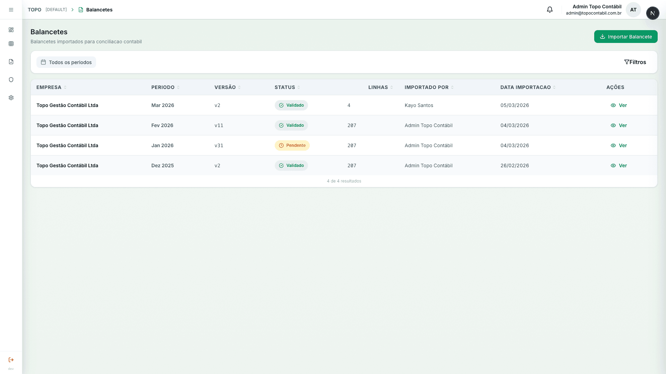Screen dimensions: 666x374
Task: View the Dez 2025 balancete
Action: coord(619,166)
